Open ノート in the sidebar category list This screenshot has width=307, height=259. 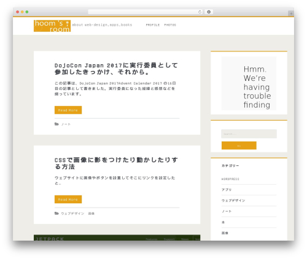227,211
